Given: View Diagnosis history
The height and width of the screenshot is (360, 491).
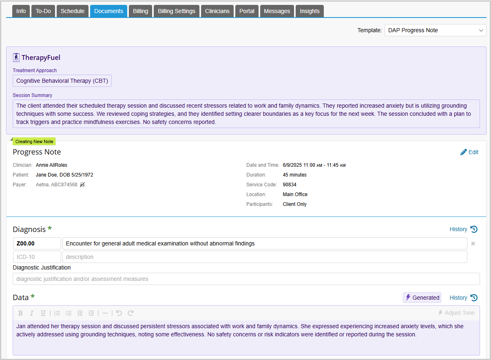Looking at the screenshot, I should pyautogui.click(x=463, y=229).
